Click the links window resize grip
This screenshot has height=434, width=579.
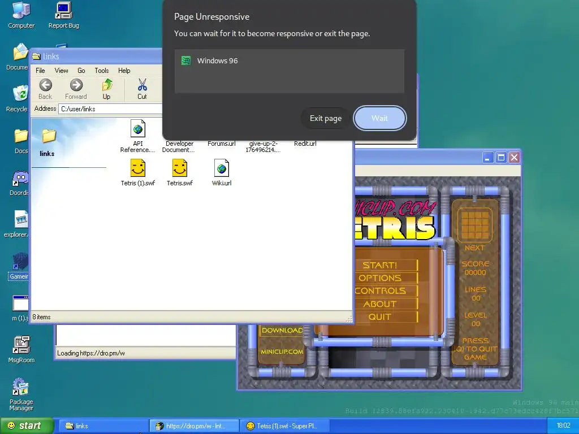click(349, 320)
